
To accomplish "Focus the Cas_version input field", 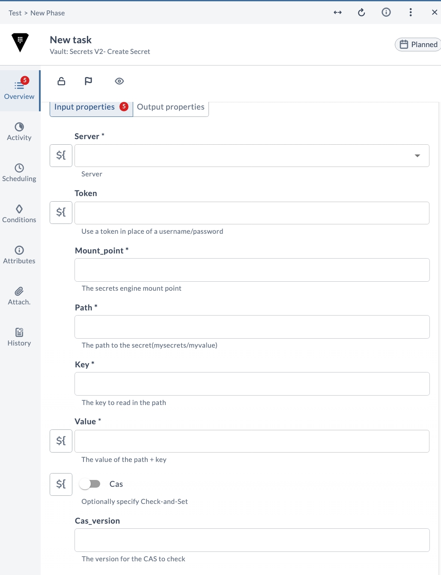I will (x=252, y=540).
